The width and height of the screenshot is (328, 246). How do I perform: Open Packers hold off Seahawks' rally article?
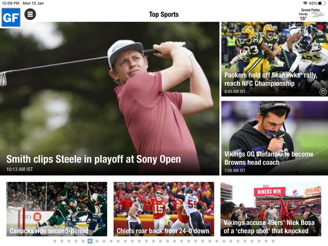click(275, 59)
